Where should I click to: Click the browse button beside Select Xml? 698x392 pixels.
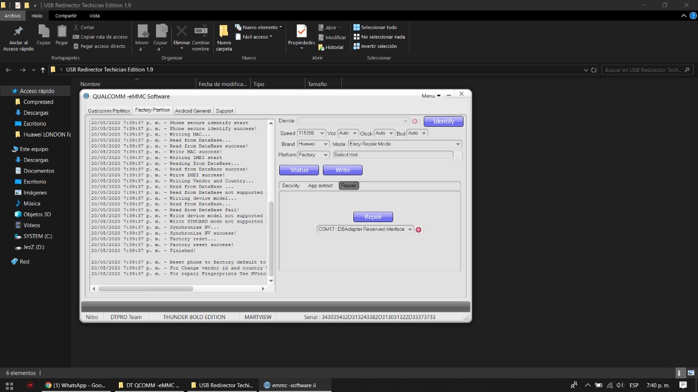458,155
